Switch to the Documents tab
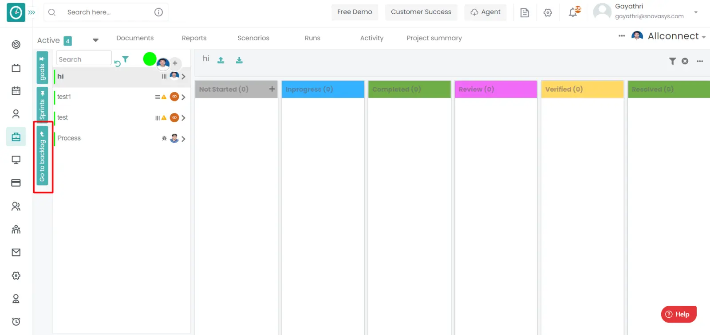The image size is (710, 335). pos(135,38)
